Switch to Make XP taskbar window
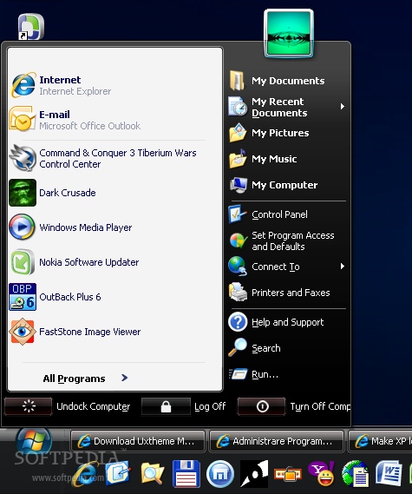412x494 pixels. [380, 441]
